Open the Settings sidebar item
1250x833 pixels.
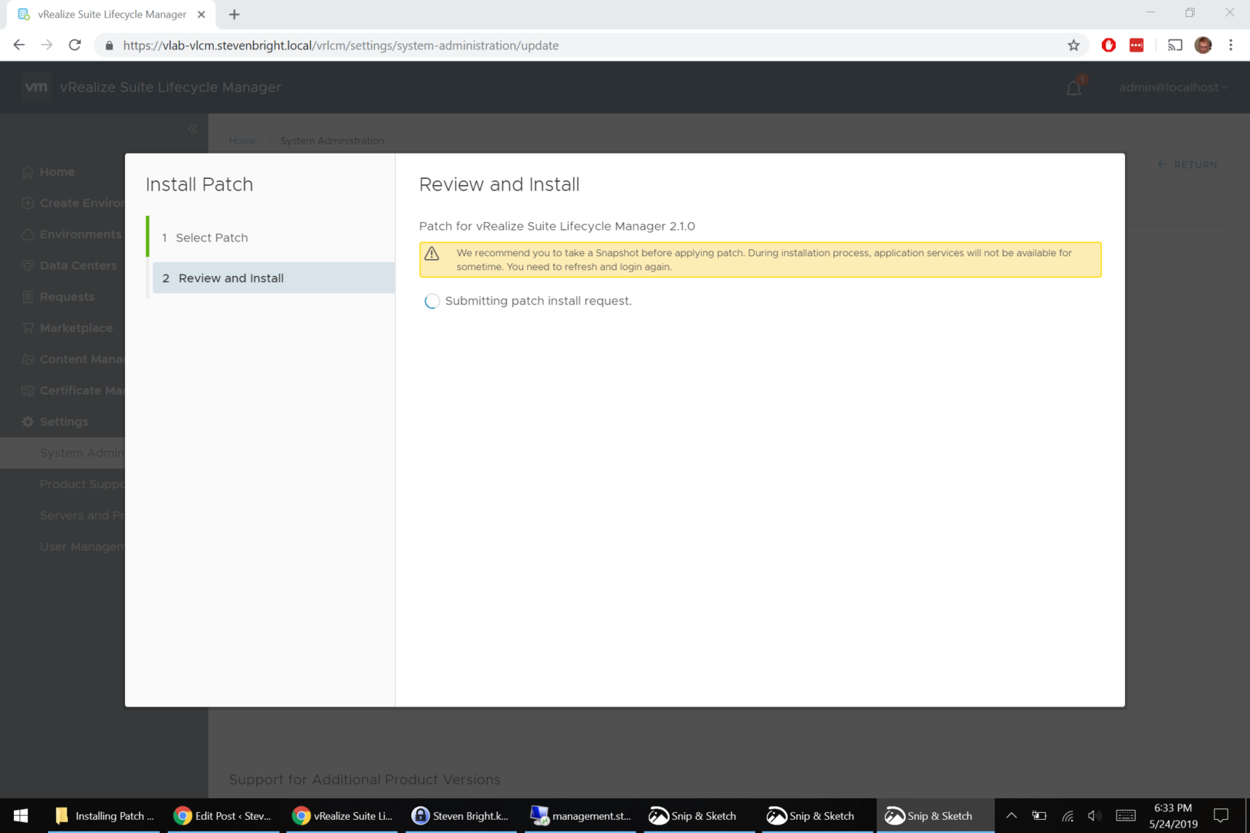click(x=63, y=422)
